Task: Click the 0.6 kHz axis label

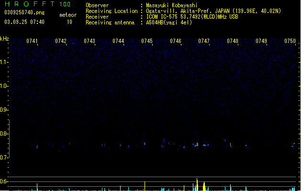Action: point(4,181)
